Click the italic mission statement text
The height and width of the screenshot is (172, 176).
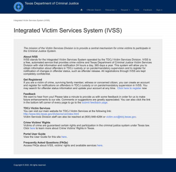coord(87,50)
